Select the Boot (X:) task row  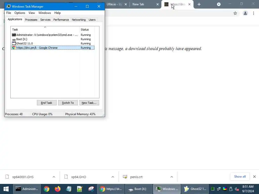tap(53, 39)
